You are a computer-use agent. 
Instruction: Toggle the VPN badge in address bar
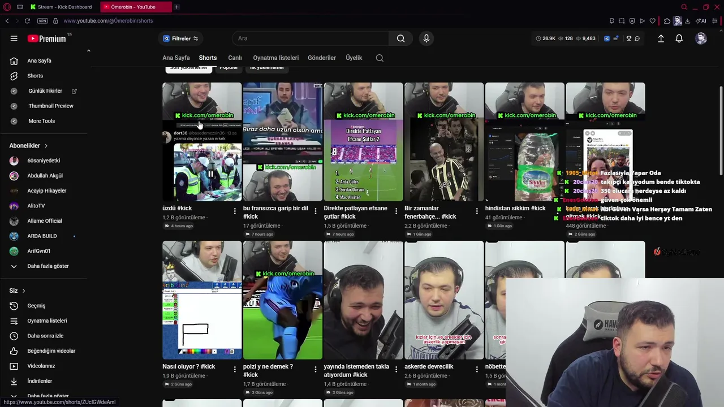pyautogui.click(x=42, y=21)
